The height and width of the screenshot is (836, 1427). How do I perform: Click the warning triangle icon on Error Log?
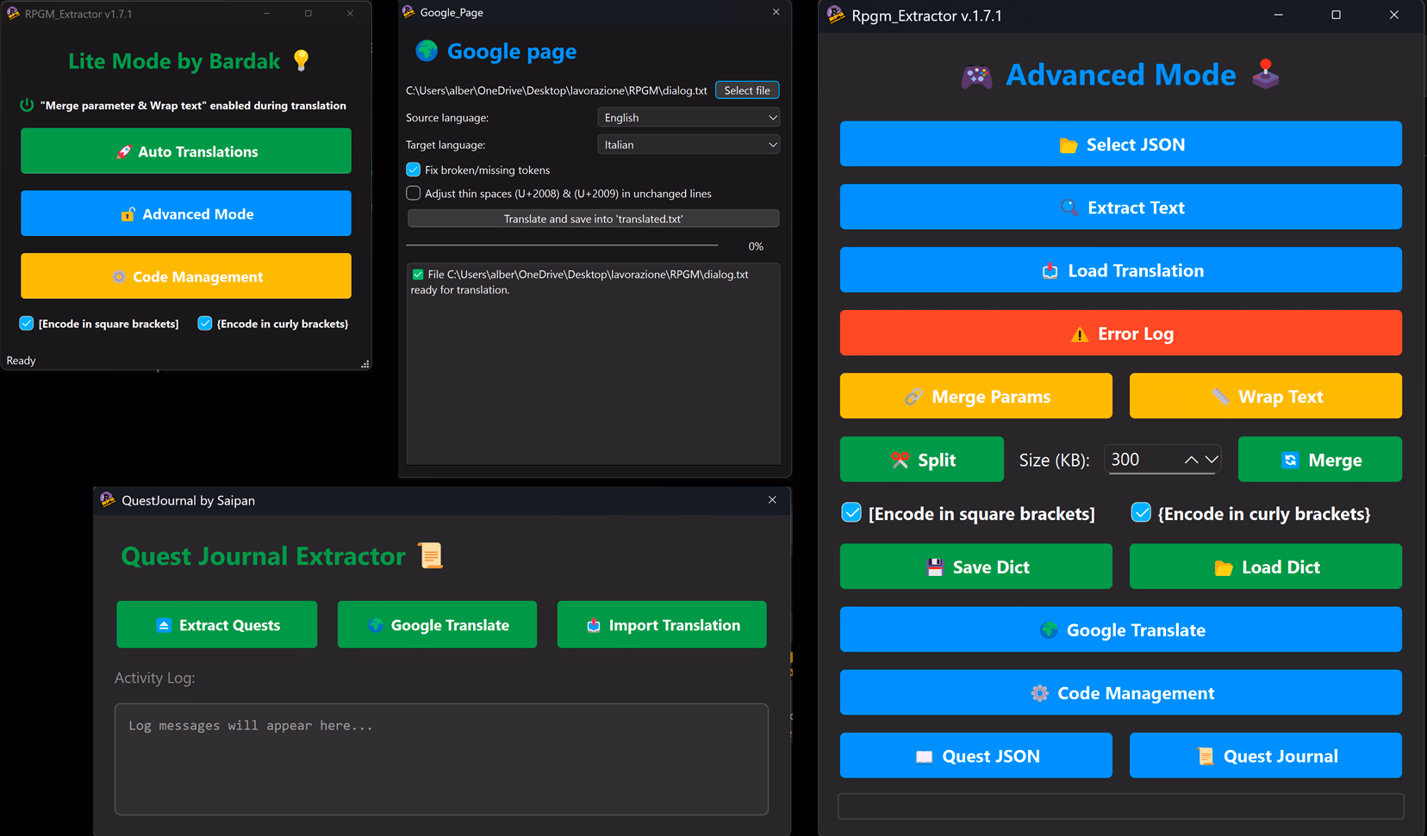tap(1079, 334)
